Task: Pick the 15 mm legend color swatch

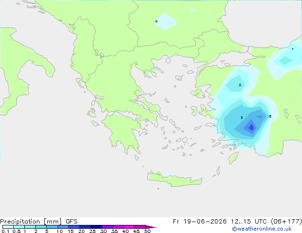Action: (74, 227)
